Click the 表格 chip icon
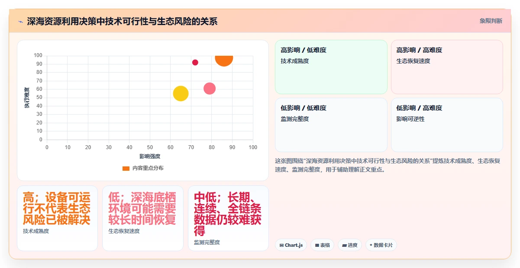Screen dimensions: 520x268 (317, 245)
